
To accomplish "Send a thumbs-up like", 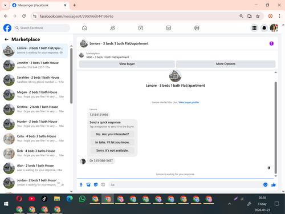I will (x=274, y=184).
